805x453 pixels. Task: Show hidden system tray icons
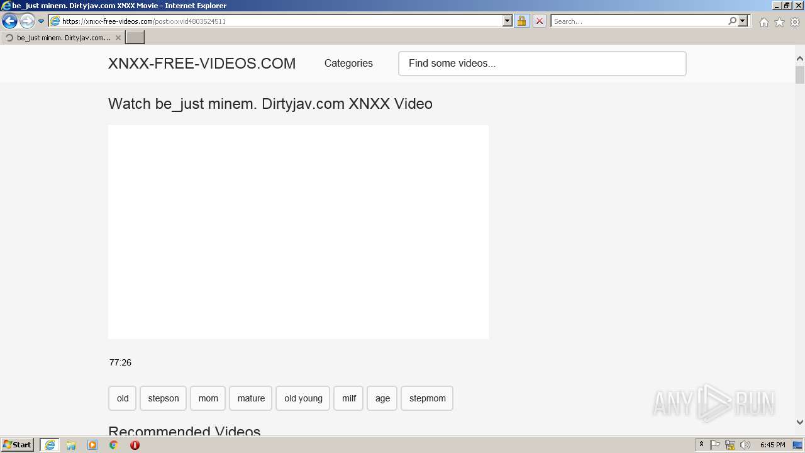[x=701, y=445]
